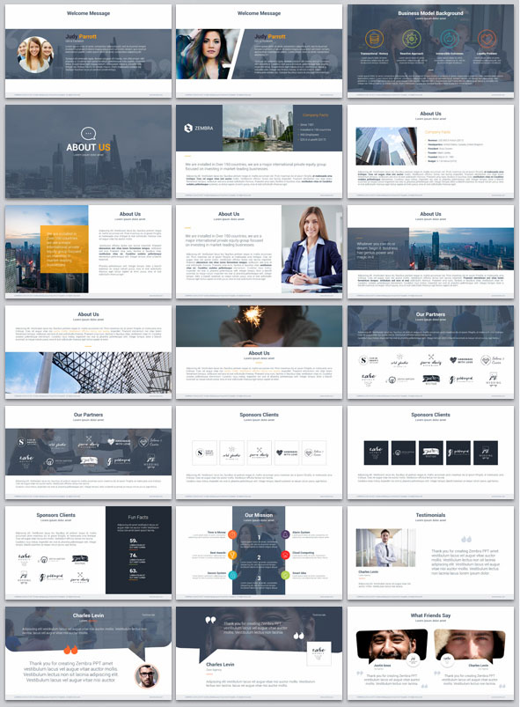Screen dimensions: 520x707
Task: Click the right speech-bubble photo above Charles Levin
Action: click(470, 644)
